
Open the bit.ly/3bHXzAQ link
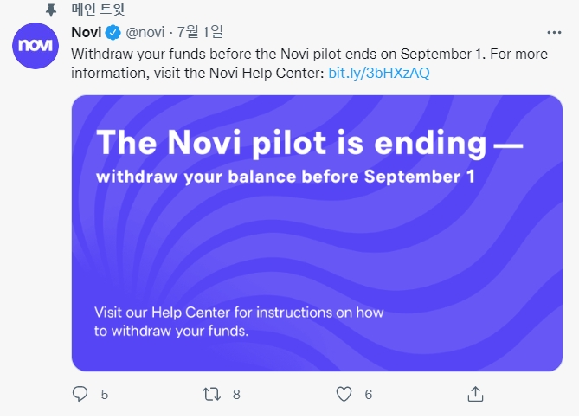[x=379, y=73]
